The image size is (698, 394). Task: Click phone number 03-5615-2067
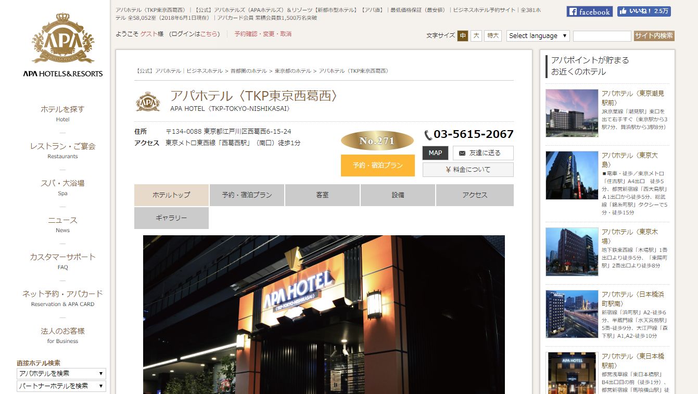click(474, 134)
